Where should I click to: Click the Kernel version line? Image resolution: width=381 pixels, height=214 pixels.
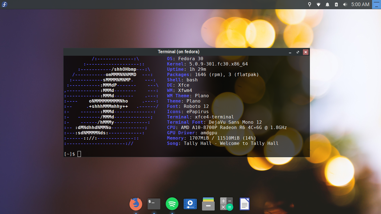pyautogui.click(x=207, y=64)
